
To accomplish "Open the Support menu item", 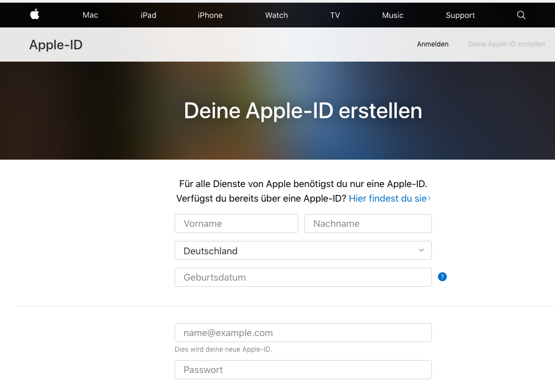I will coord(460,15).
